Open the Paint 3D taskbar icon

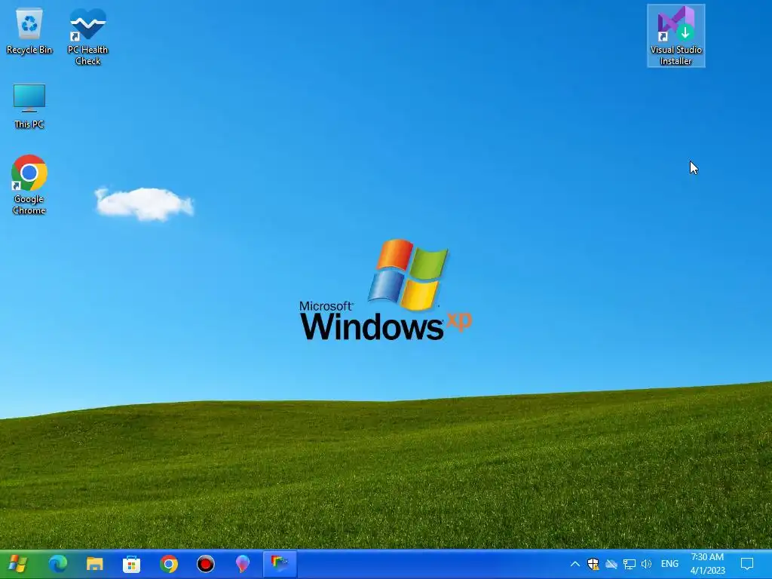(x=242, y=564)
